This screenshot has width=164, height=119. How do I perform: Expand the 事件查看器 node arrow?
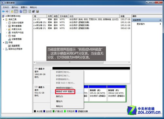point(7,26)
